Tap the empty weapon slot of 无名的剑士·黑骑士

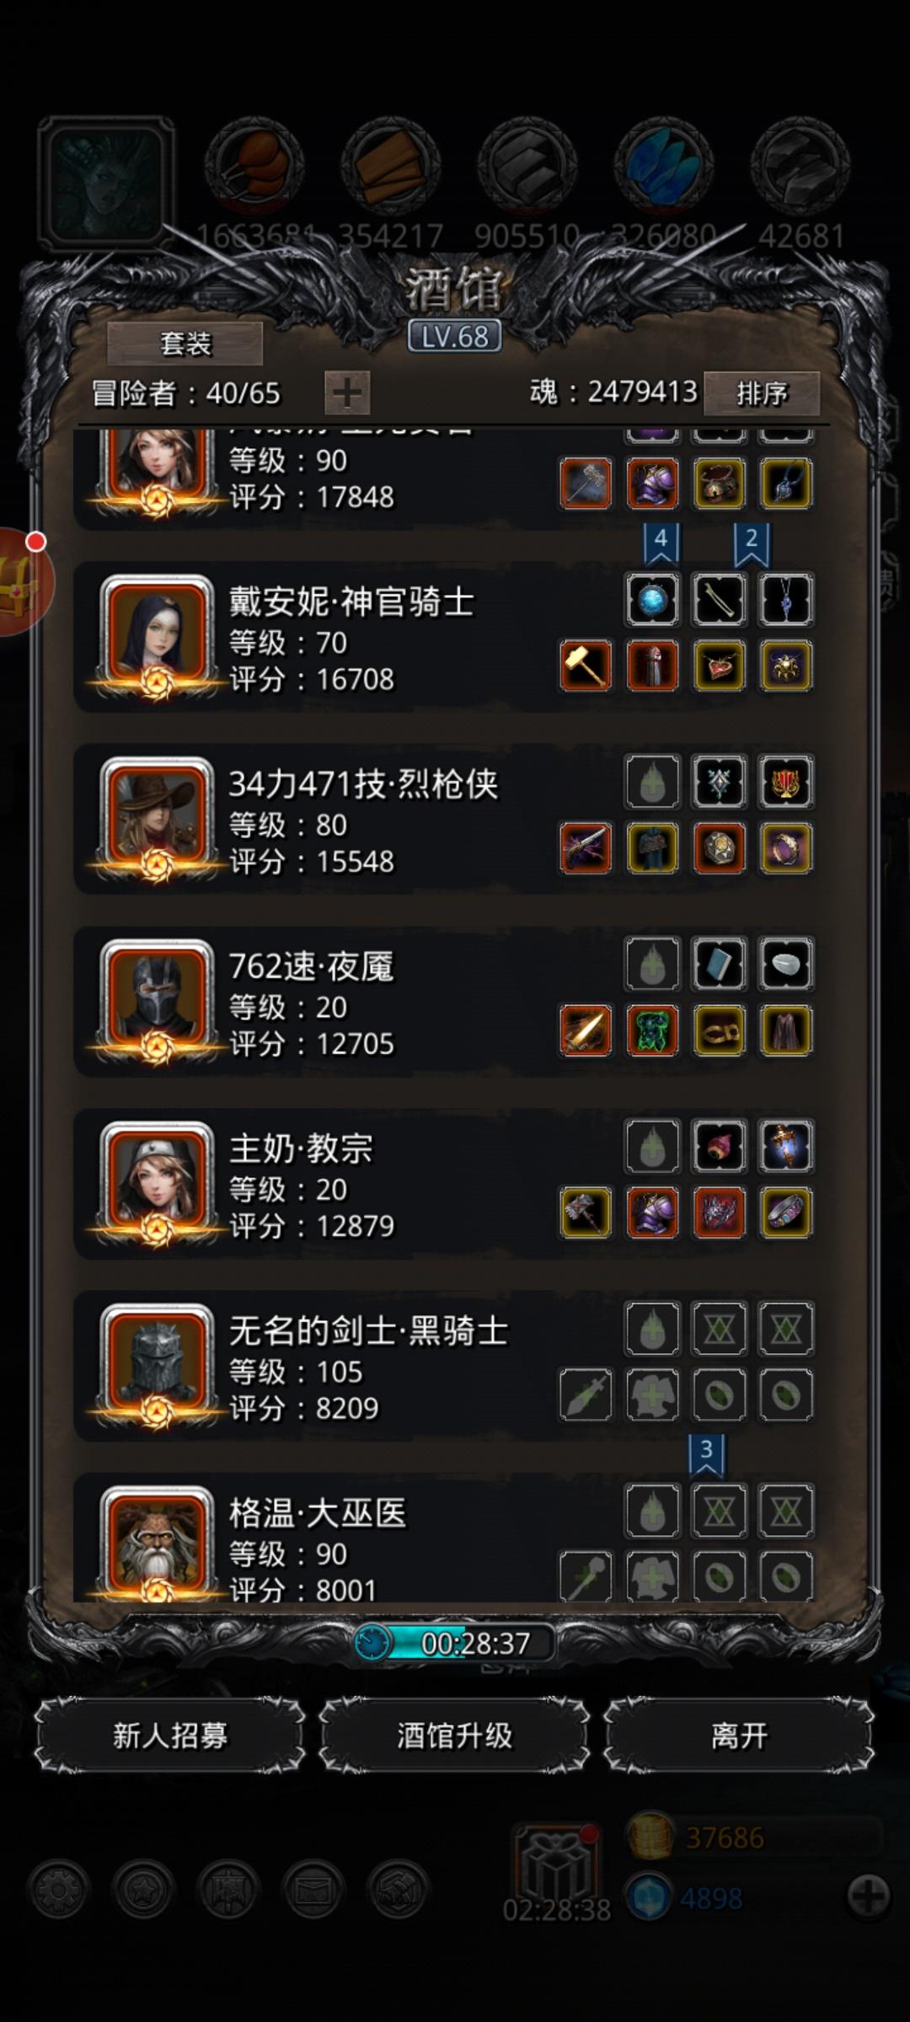click(586, 1395)
